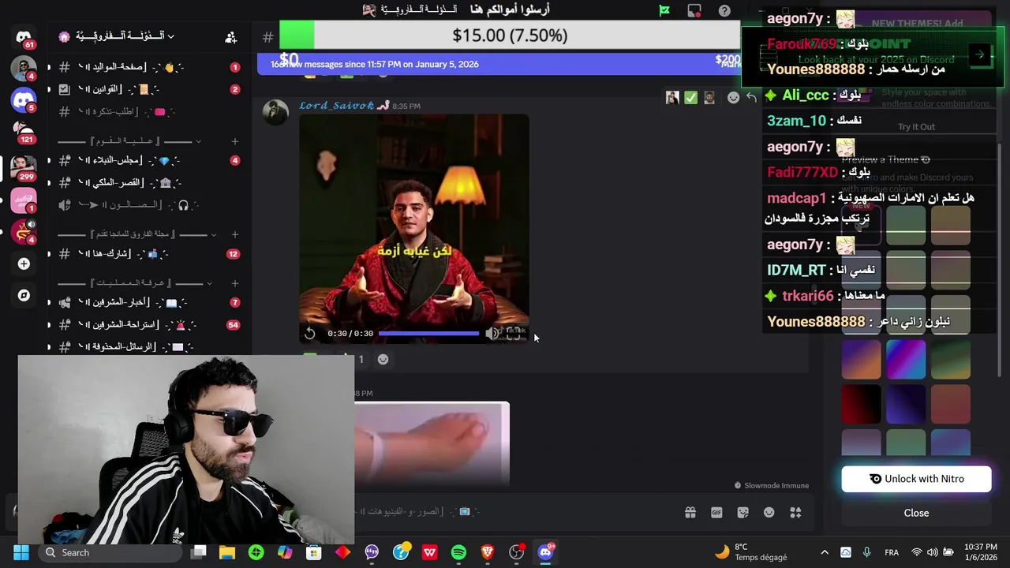Screen dimensions: 1010x568
Task: Click the Add a Server plus icon
Action: coord(24,263)
